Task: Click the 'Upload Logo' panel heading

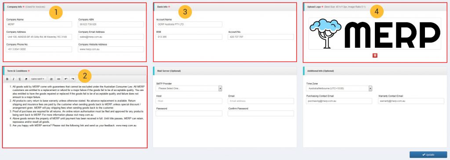Action: coord(314,7)
